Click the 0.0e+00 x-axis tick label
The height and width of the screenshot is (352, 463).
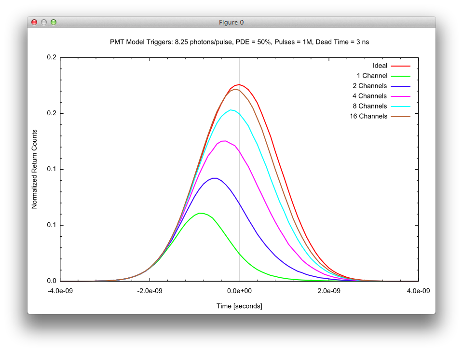click(x=240, y=291)
